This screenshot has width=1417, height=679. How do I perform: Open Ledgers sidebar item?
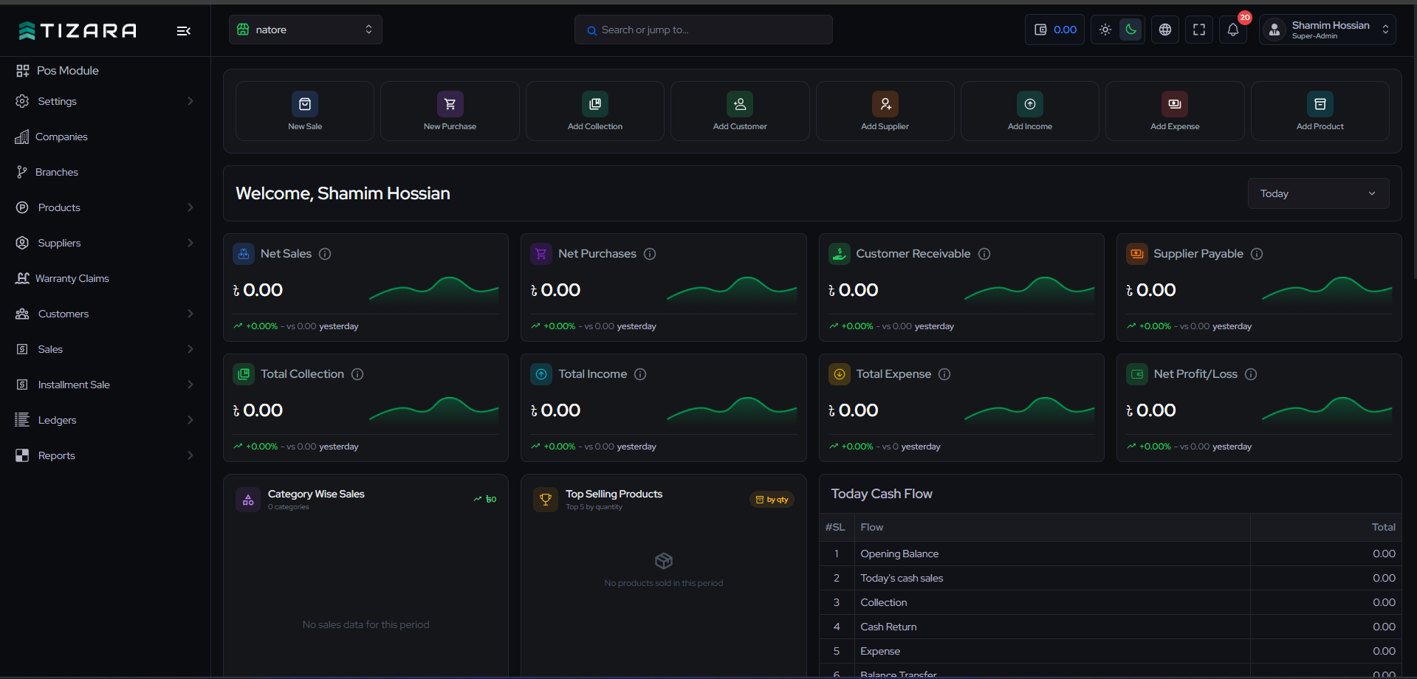click(x=105, y=420)
